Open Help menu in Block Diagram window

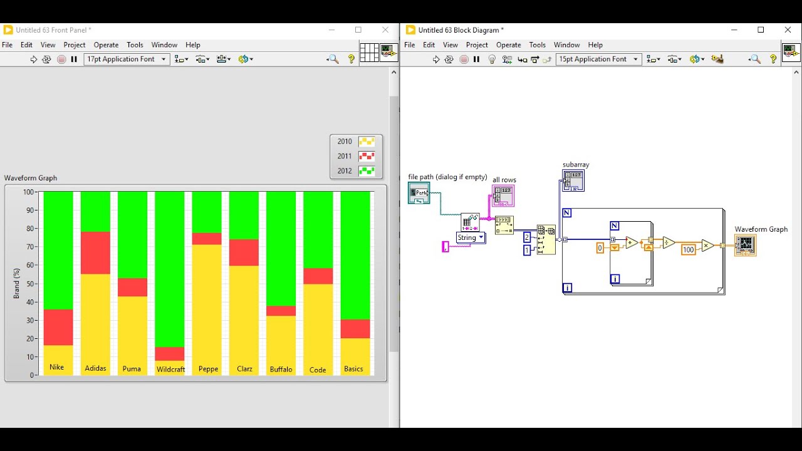pyautogui.click(x=595, y=45)
